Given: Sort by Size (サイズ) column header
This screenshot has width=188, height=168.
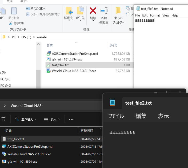Looking at the screenshot, I should 113,45.
